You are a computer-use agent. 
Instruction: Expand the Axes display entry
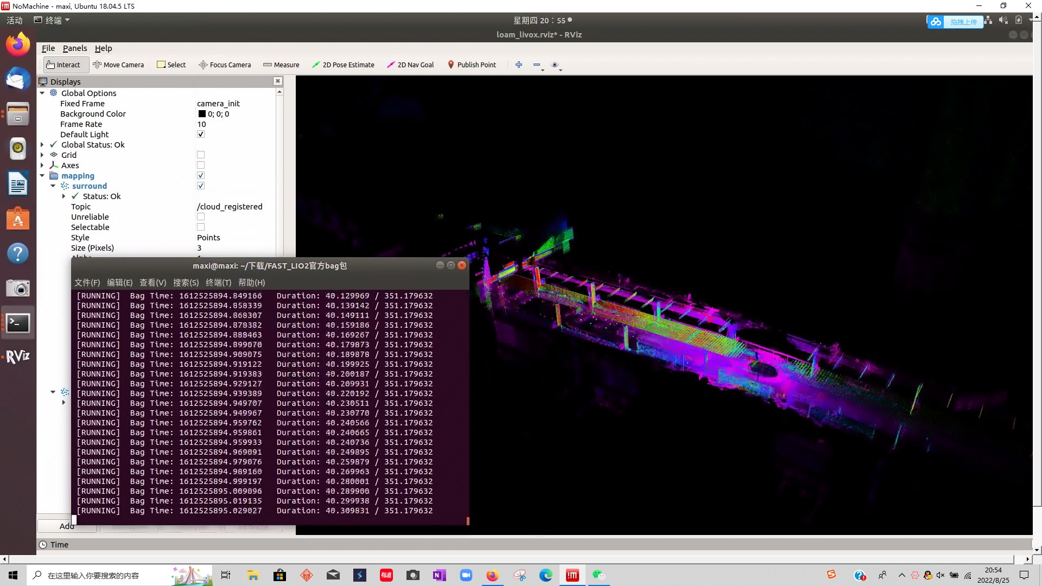click(x=42, y=165)
